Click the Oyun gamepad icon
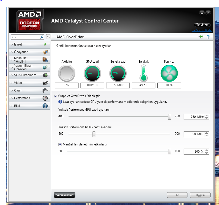 pos(45,90)
